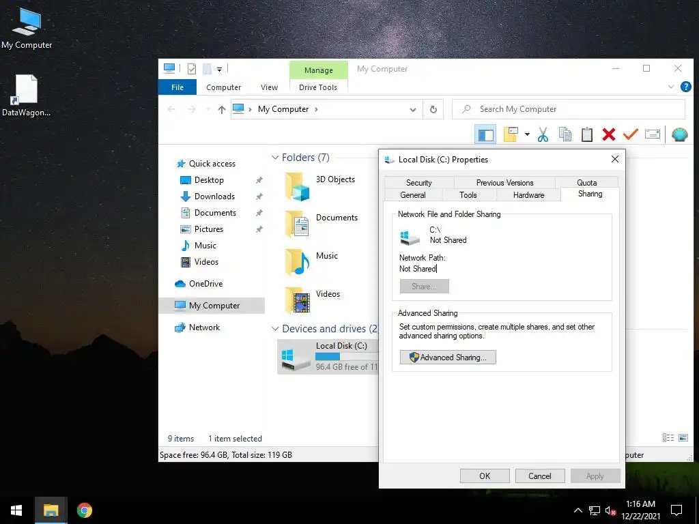Switch to the Previous Versions tab
The image size is (699, 524).
[x=504, y=183]
